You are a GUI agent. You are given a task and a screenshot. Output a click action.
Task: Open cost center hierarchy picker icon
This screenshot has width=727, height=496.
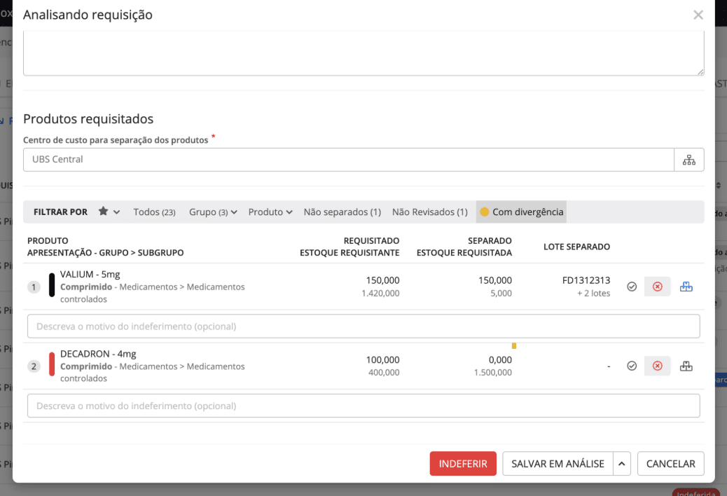click(x=689, y=160)
